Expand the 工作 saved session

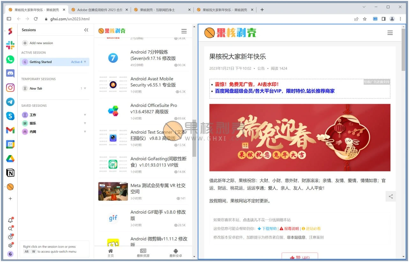pyautogui.click(x=85, y=115)
